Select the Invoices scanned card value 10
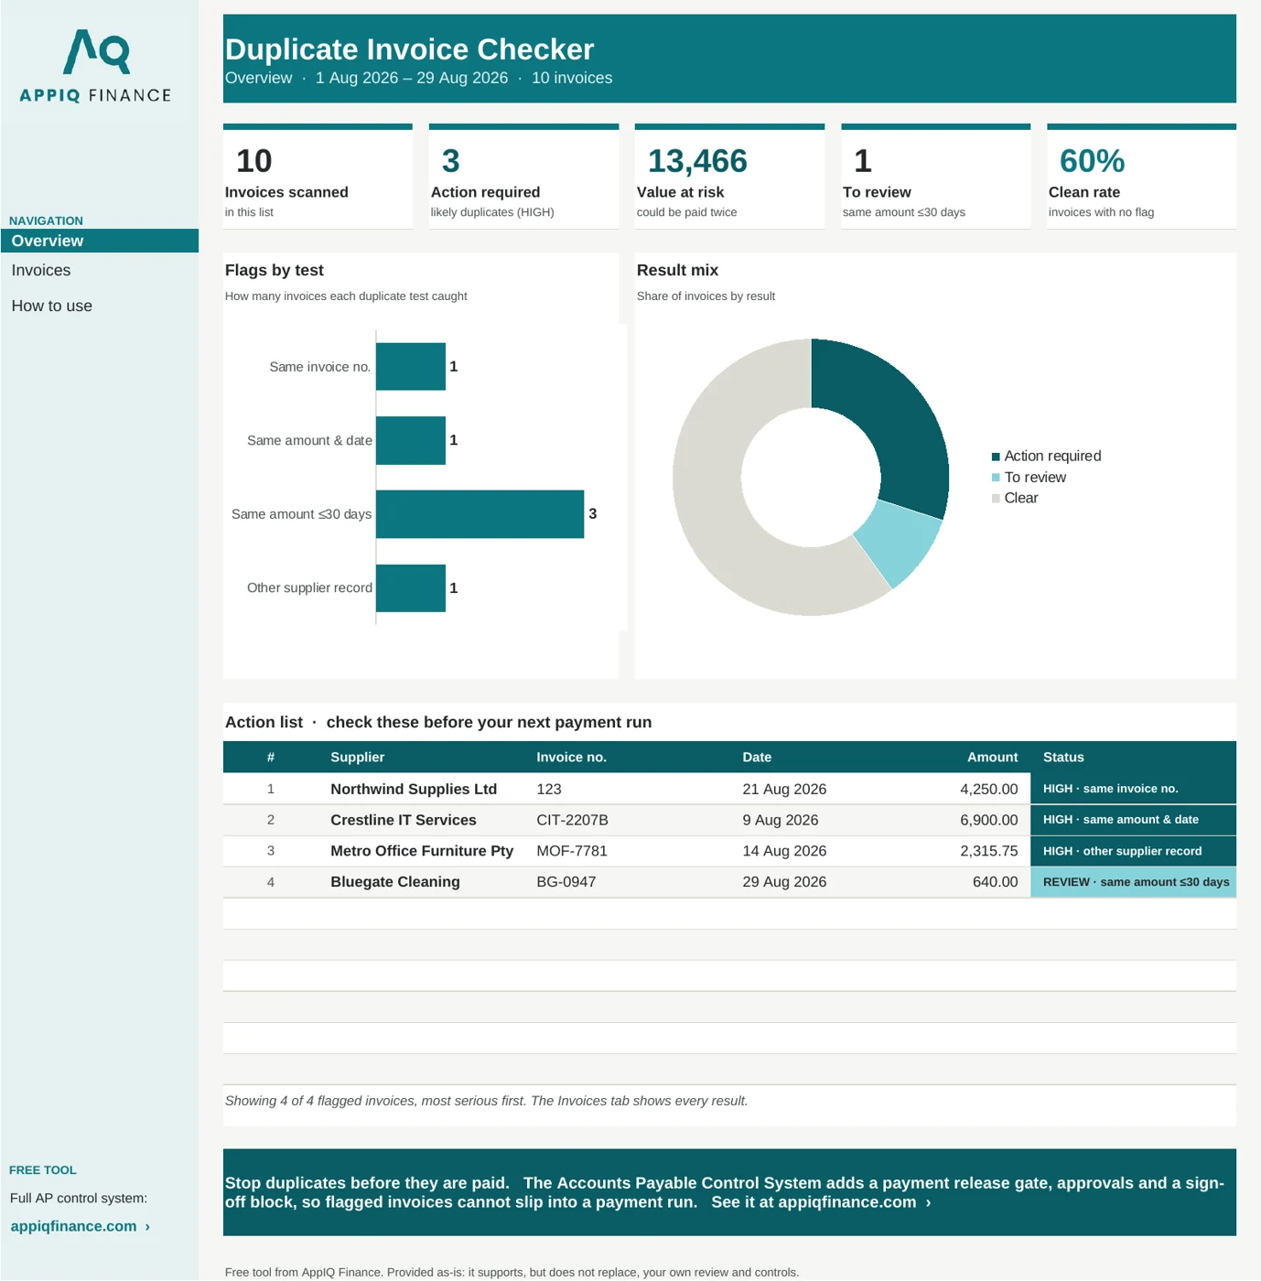1261x1281 pixels. [x=254, y=161]
